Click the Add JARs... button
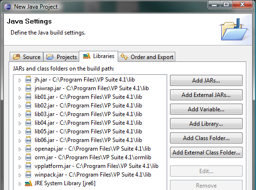The width and height of the screenshot is (256, 190). [206, 81]
